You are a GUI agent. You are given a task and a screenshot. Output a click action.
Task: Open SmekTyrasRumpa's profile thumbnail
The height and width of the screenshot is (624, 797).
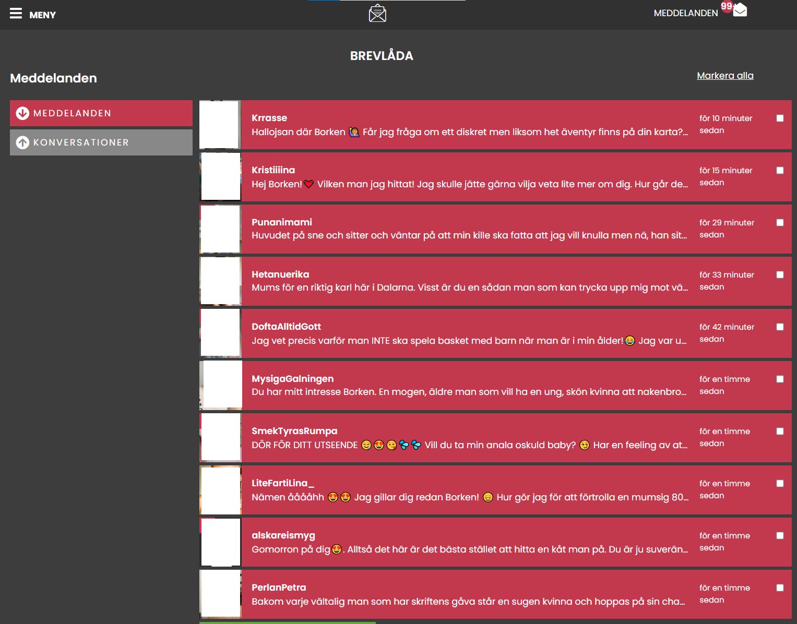[x=220, y=438]
